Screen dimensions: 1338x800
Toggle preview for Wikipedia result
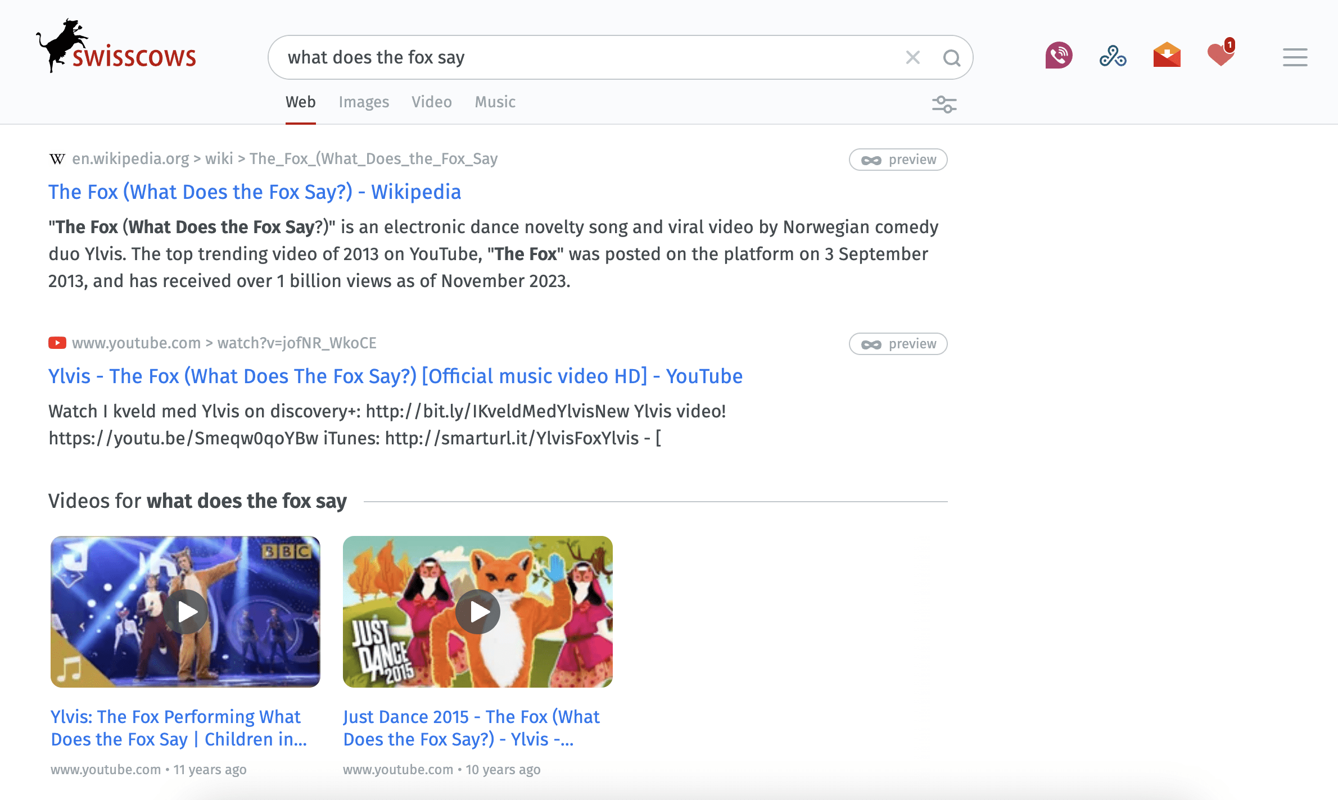point(898,160)
